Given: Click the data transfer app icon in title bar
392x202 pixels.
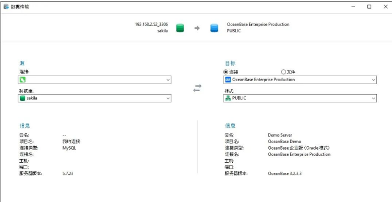Looking at the screenshot, I should (6, 7).
